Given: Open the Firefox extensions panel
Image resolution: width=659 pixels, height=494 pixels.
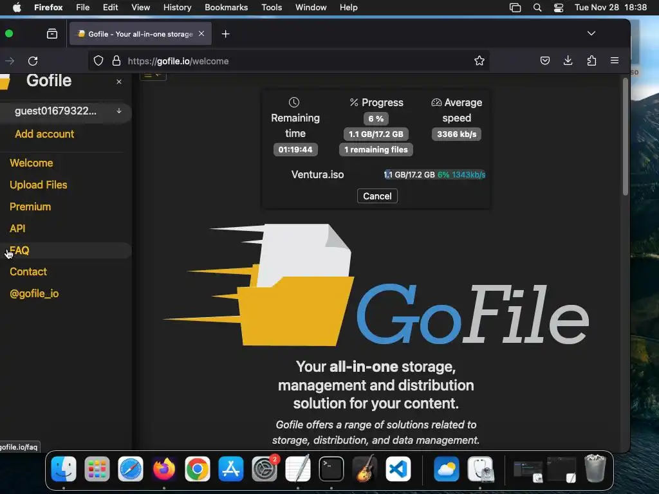Looking at the screenshot, I should tap(591, 61).
